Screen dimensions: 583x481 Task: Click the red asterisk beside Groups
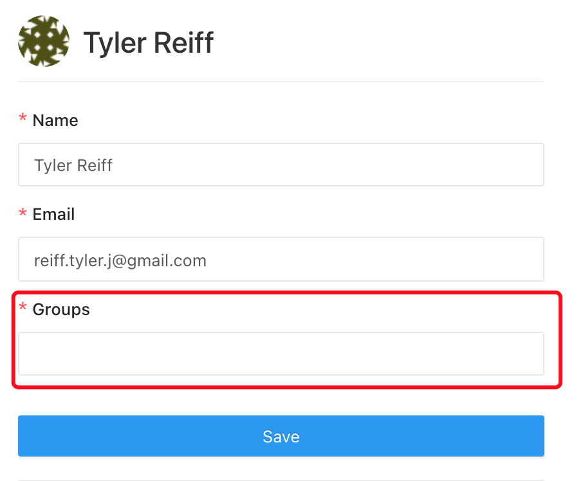tap(23, 307)
